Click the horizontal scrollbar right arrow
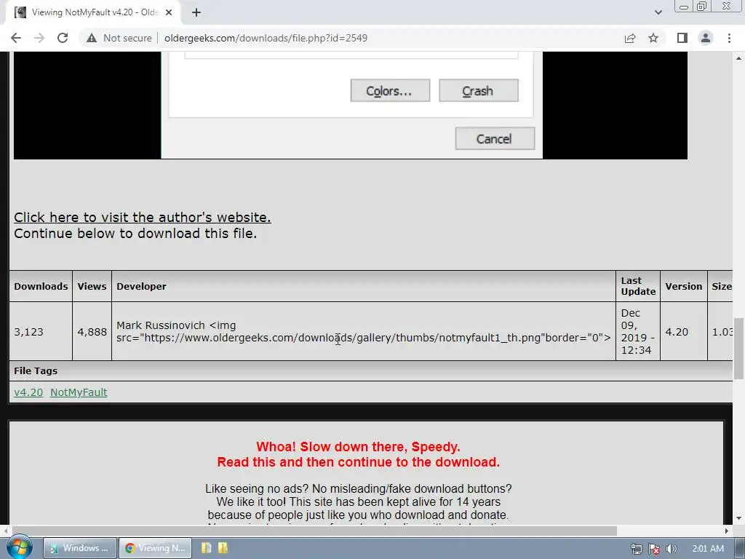 click(x=727, y=531)
